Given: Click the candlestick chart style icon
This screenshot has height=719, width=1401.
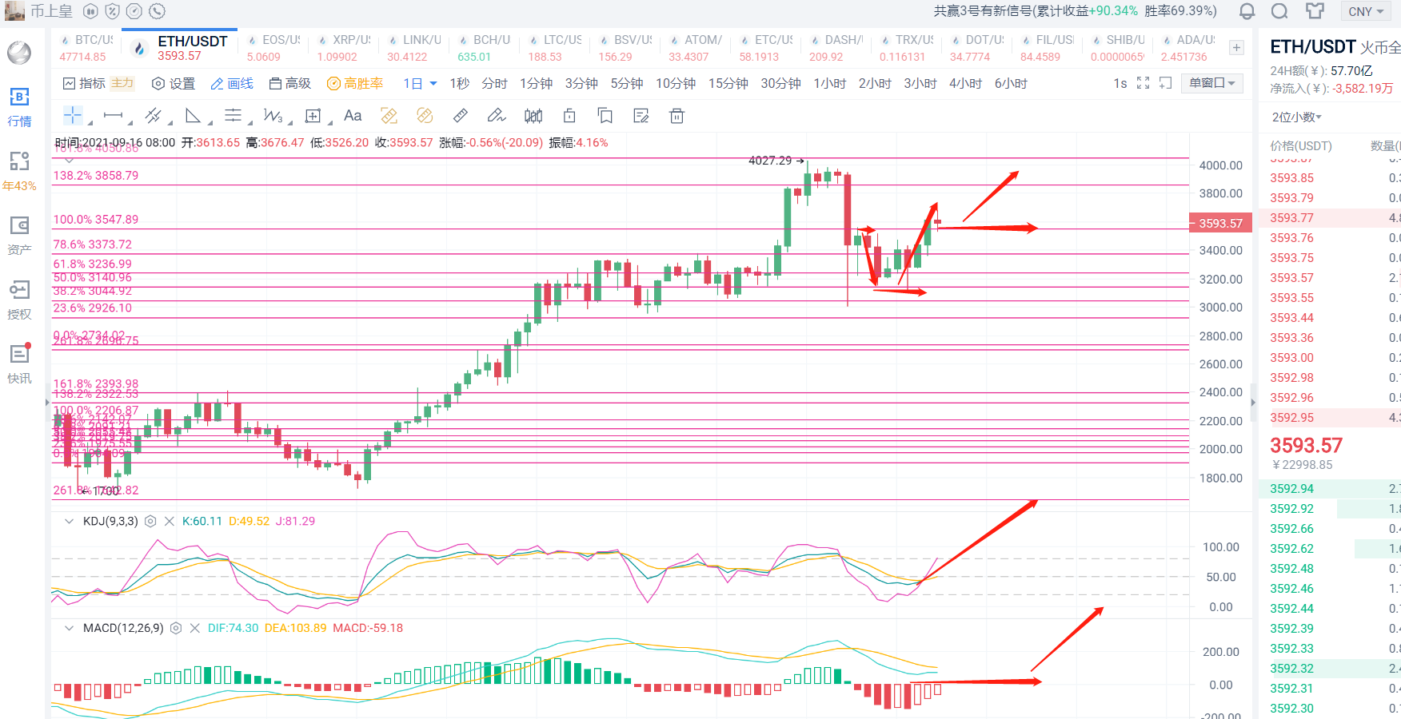Looking at the screenshot, I should (x=533, y=117).
